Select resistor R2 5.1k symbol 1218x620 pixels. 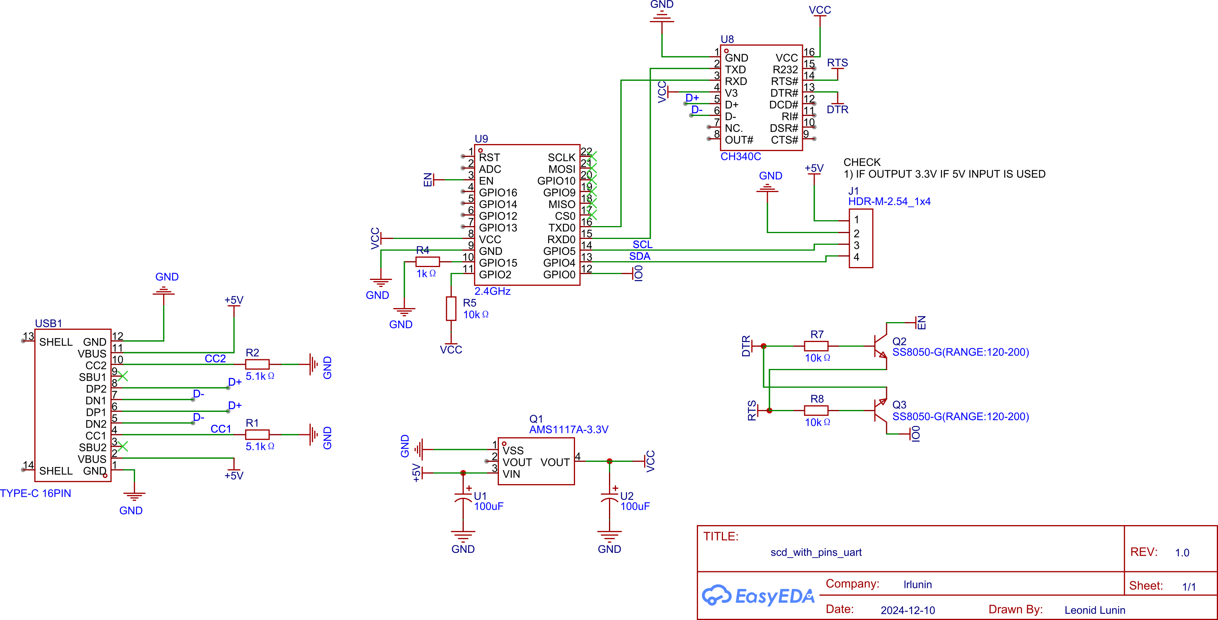(x=257, y=364)
